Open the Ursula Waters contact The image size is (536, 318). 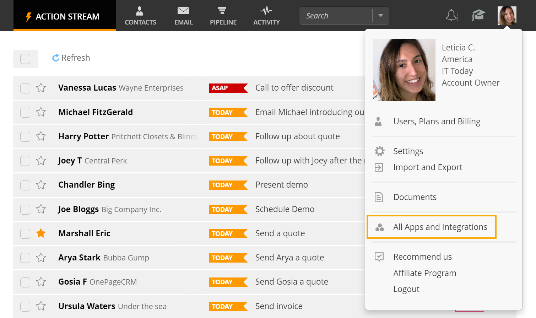[87, 306]
